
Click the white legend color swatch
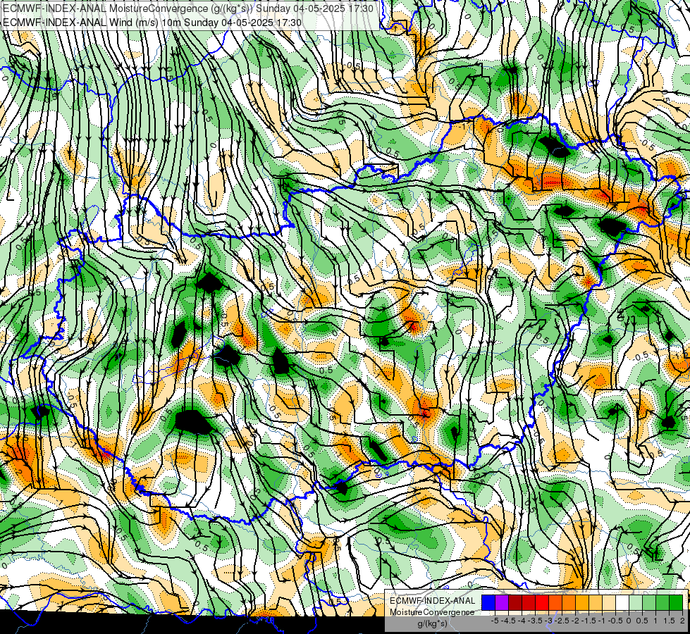[622, 603]
